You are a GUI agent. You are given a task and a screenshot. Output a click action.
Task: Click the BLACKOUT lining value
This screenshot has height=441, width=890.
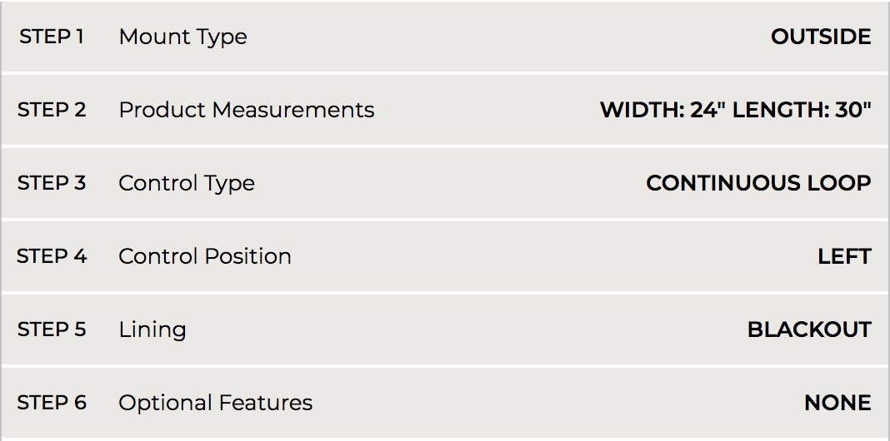[808, 330]
